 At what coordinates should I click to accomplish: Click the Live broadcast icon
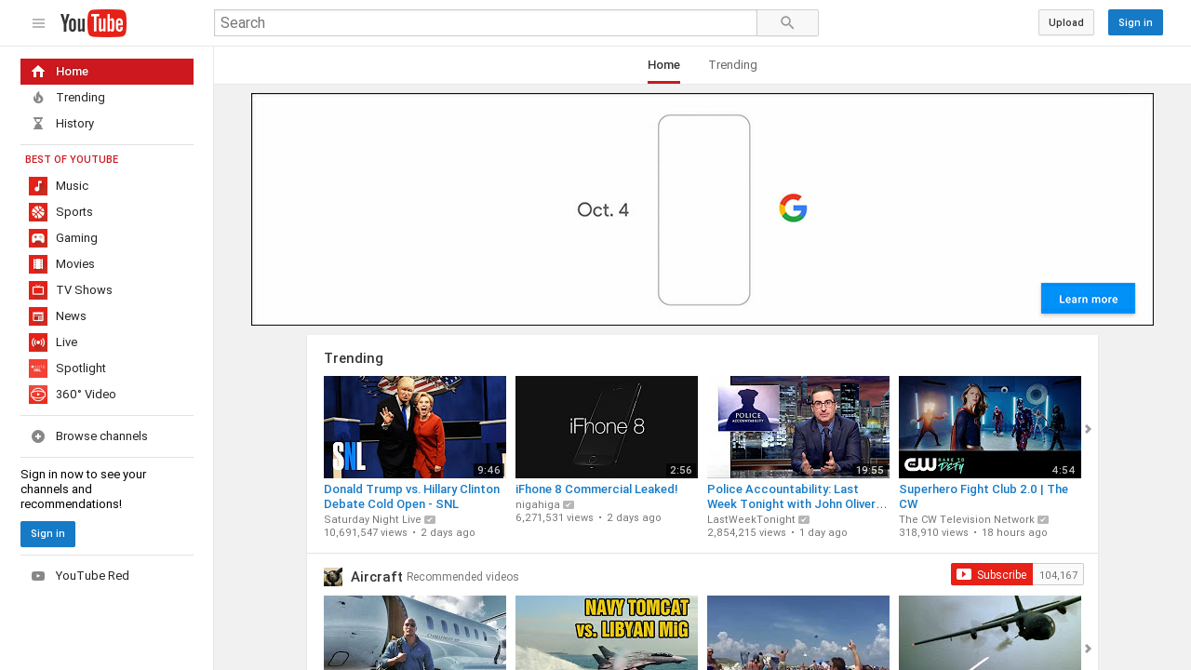click(38, 342)
